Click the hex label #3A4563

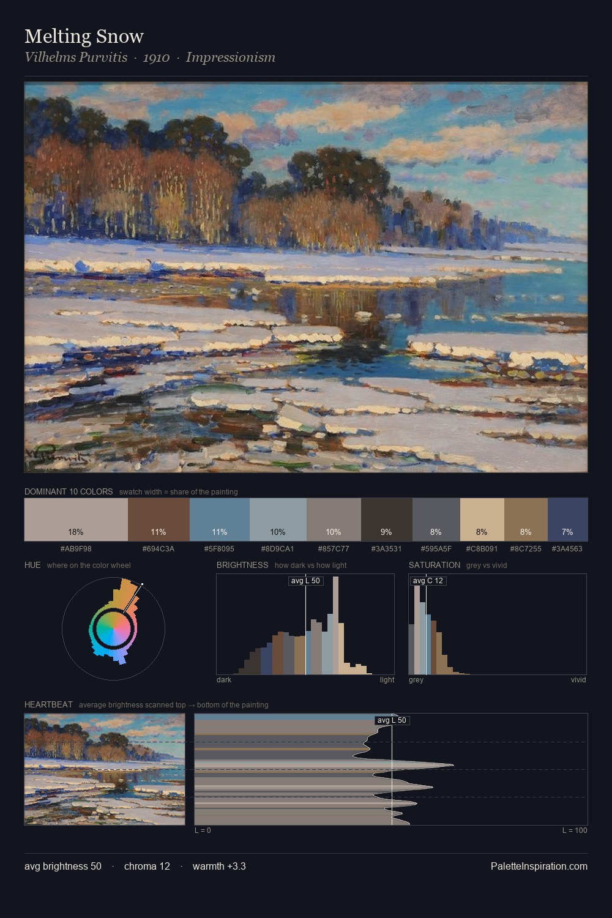click(567, 549)
